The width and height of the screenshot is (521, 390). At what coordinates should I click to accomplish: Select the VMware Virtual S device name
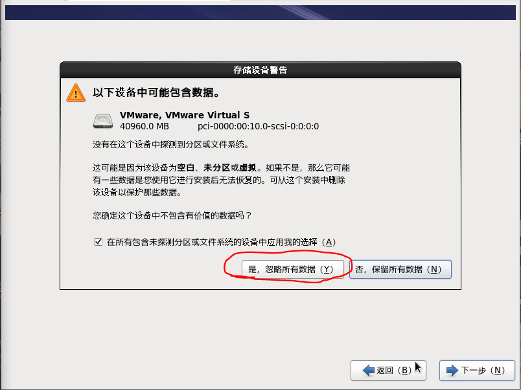(x=185, y=115)
